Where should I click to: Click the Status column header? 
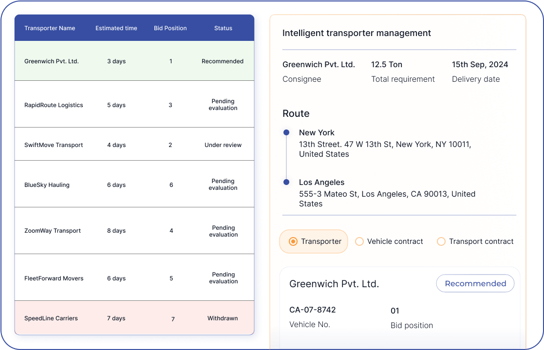[223, 28]
